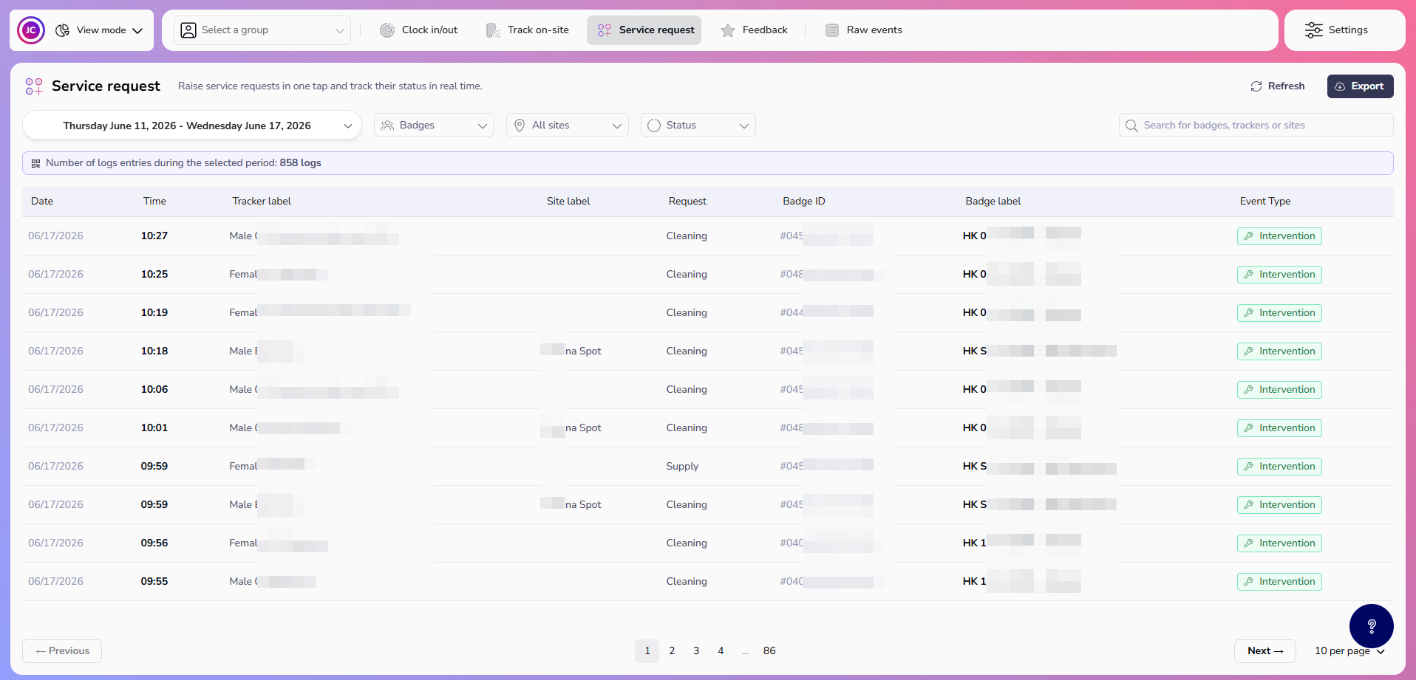The height and width of the screenshot is (680, 1416).
Task: Click the na Spot site in the 10:18 row
Action: click(x=583, y=351)
